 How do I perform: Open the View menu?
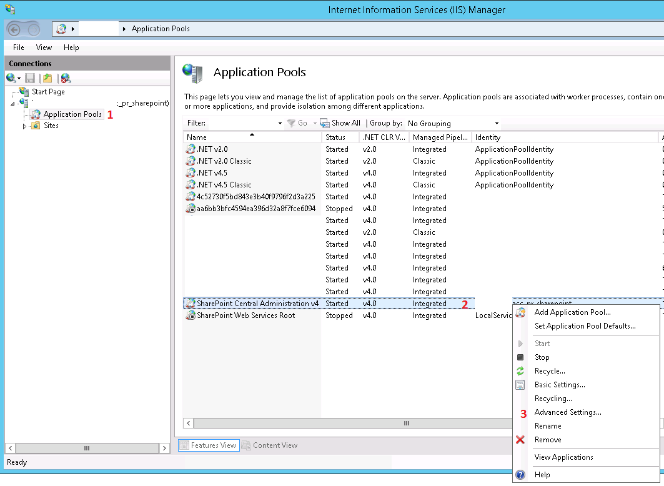[x=44, y=47]
